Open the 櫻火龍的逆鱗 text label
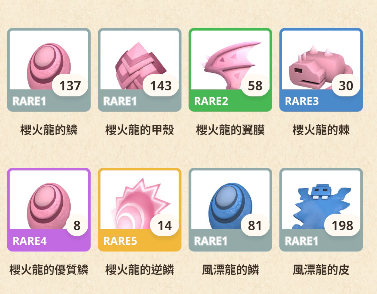 pos(139,270)
